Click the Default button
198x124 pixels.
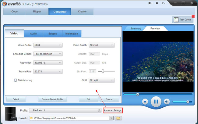pyautogui.click(x=16, y=99)
